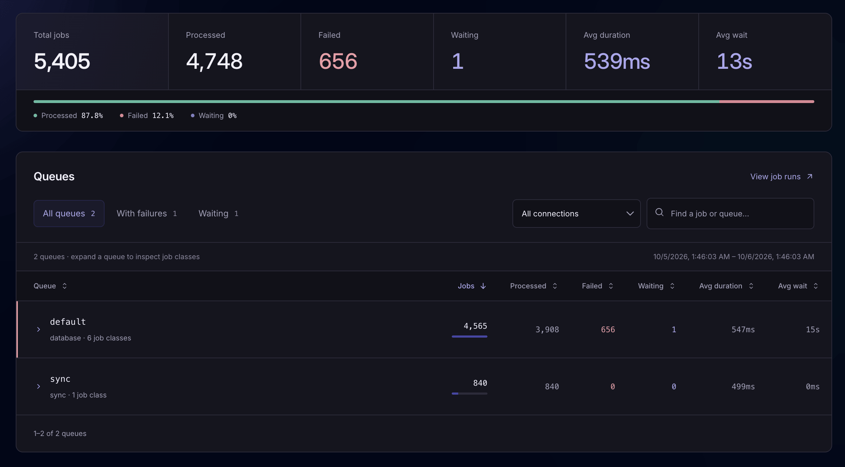This screenshot has height=467, width=845.
Task: Click the down arrow sort icon beside Jobs
Action: 483,286
